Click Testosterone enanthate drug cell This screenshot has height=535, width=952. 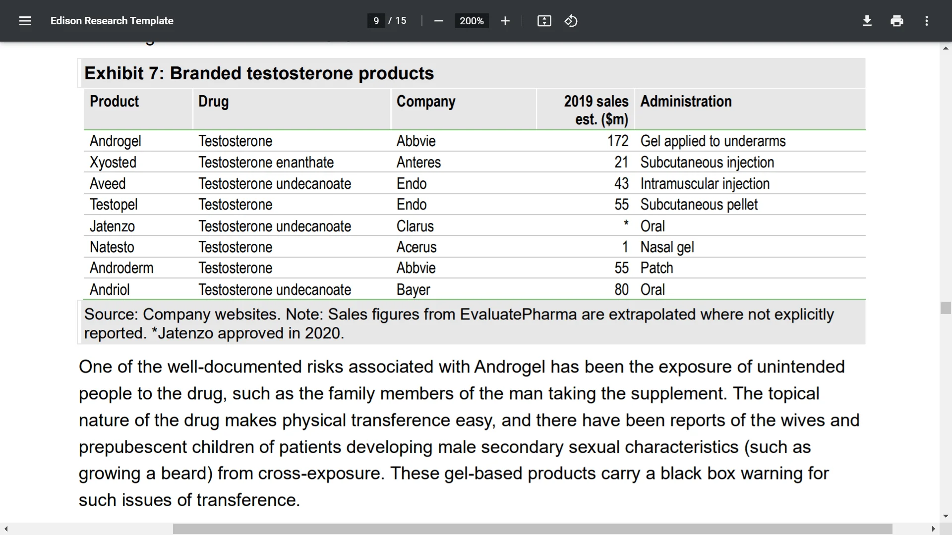coord(266,162)
